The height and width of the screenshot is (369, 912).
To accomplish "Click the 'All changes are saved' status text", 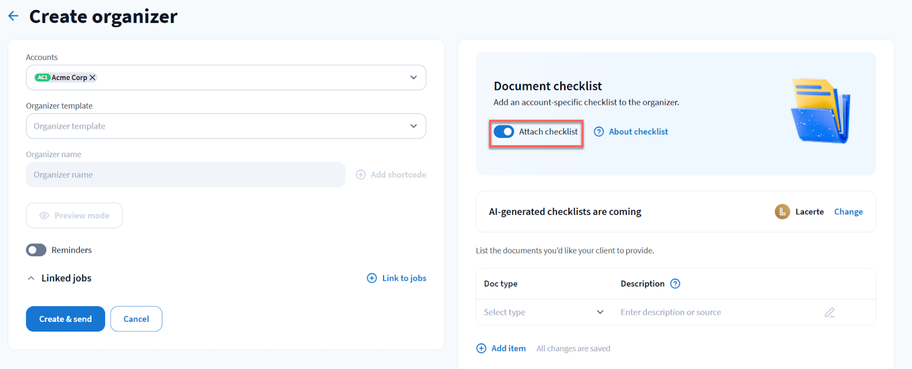I will point(573,348).
